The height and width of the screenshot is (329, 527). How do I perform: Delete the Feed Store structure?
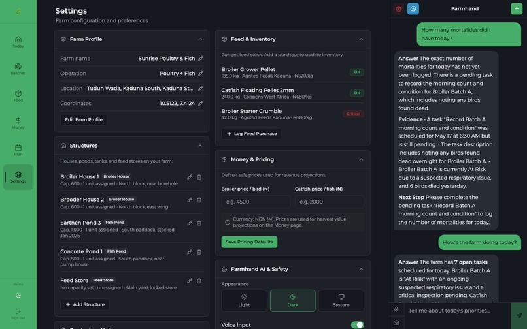(199, 281)
